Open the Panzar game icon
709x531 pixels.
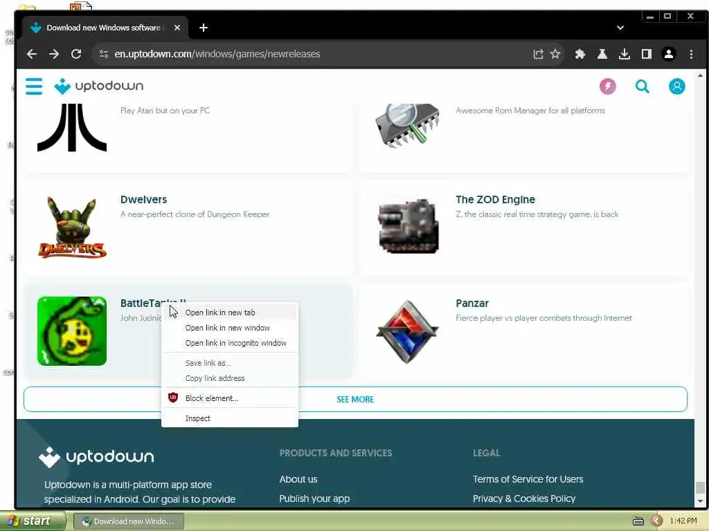(407, 331)
